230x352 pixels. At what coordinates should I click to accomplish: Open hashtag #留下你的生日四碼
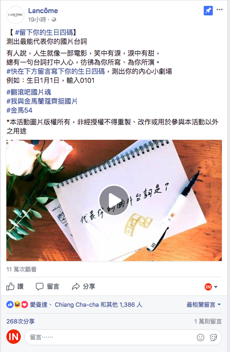pyautogui.click(x=44, y=32)
